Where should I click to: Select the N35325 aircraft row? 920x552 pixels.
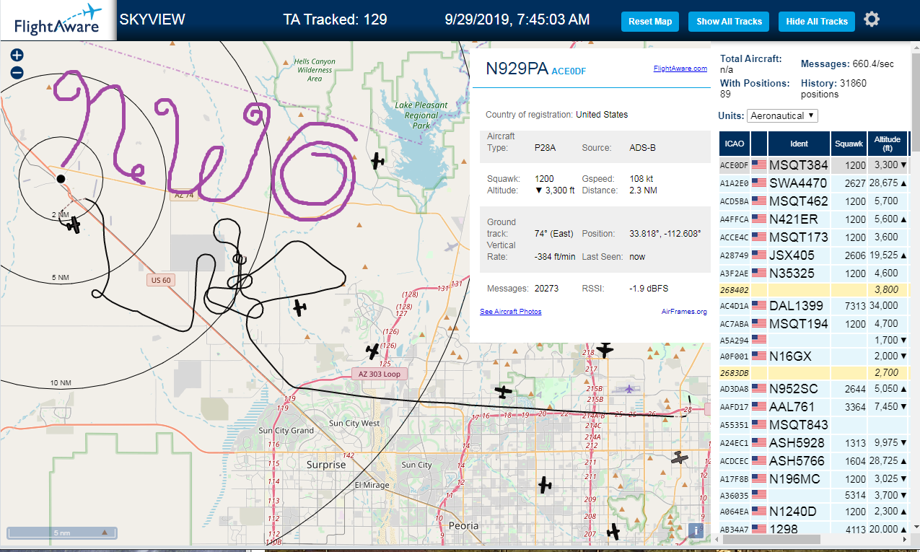click(x=813, y=273)
